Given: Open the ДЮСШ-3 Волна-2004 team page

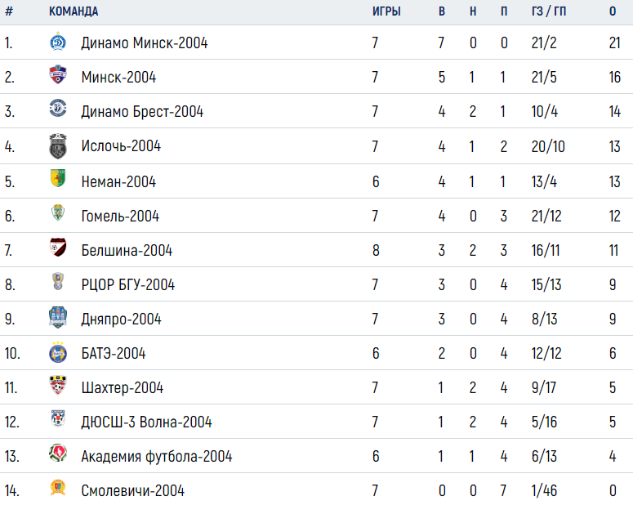Looking at the screenshot, I should [146, 422].
